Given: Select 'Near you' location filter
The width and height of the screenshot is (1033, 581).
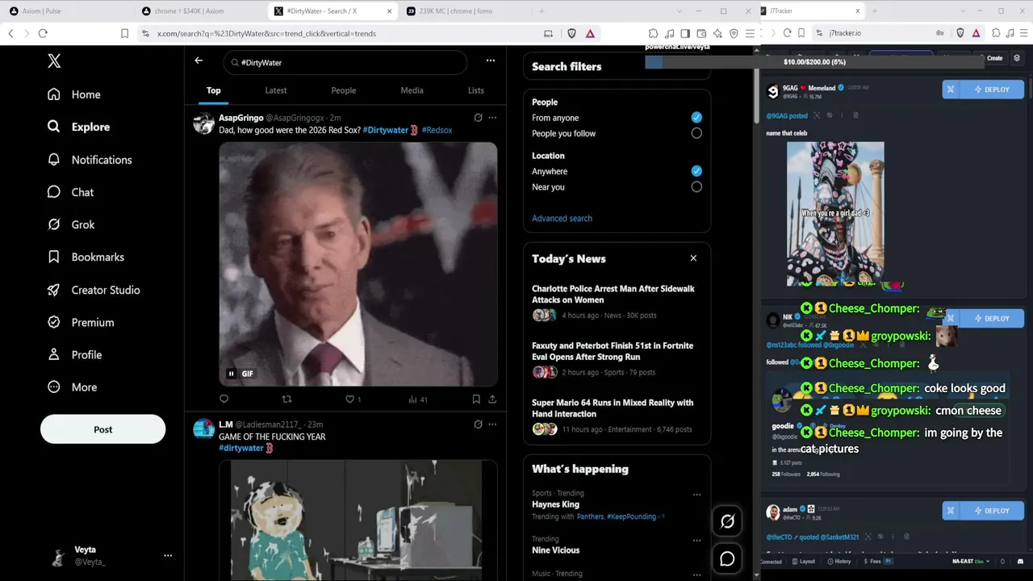Looking at the screenshot, I should [696, 186].
